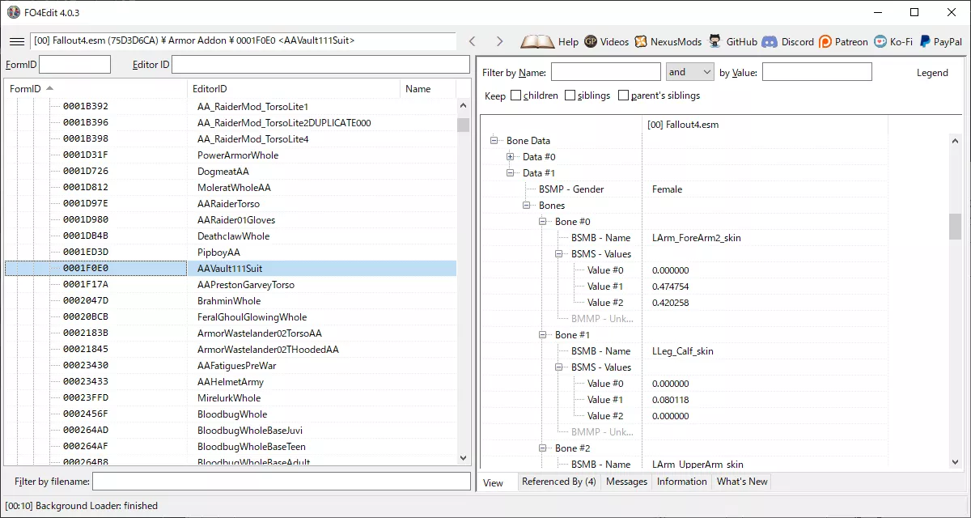The height and width of the screenshot is (518, 971).
Task: Select the AAHelmetArmy record
Action: point(231,382)
